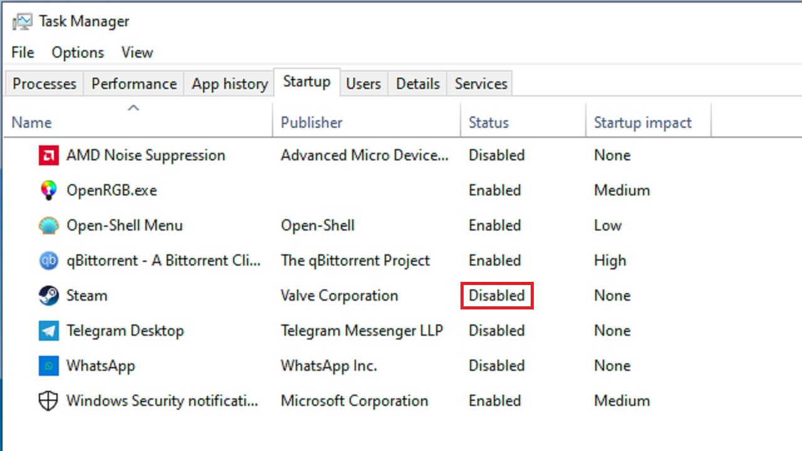Switch to the App history tab
Viewport: 802px width, 451px height.
pos(230,84)
